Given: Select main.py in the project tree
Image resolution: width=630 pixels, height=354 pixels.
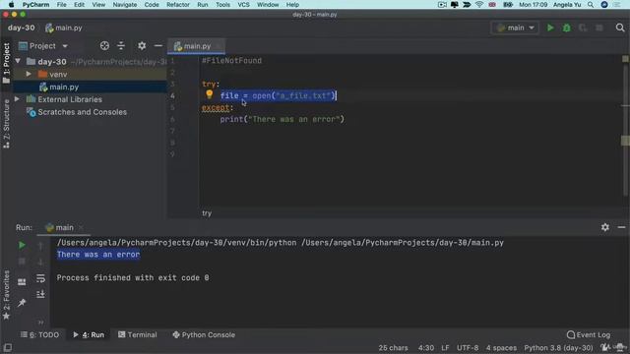Looking at the screenshot, I should (64, 87).
